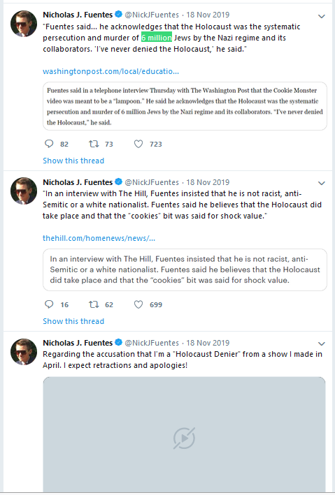The height and width of the screenshot is (495, 335).
Task: Play the unavailable video in third tweet
Action: (184, 438)
